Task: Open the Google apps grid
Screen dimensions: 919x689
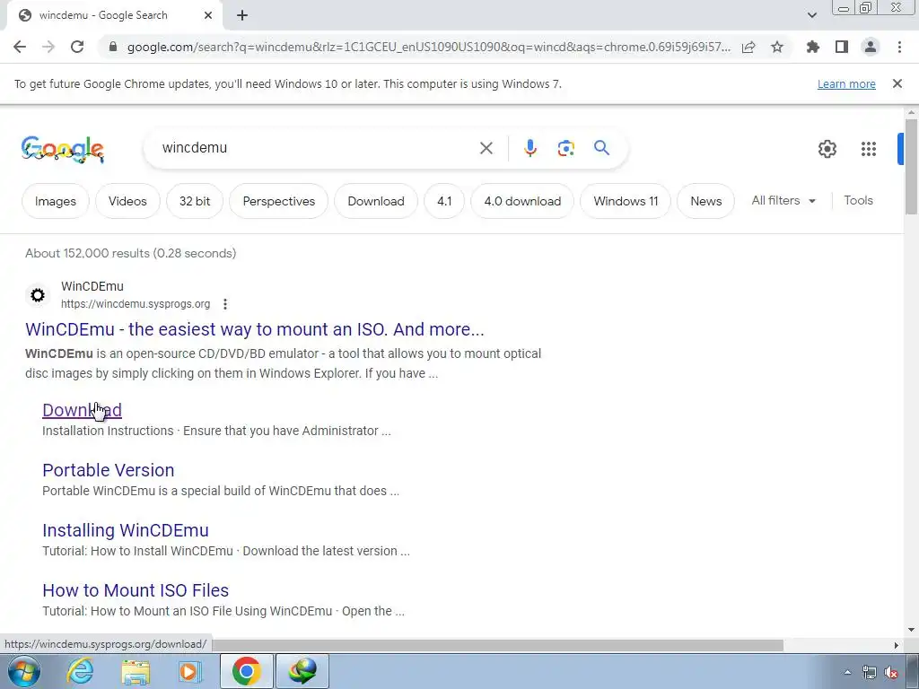Action: [x=869, y=149]
